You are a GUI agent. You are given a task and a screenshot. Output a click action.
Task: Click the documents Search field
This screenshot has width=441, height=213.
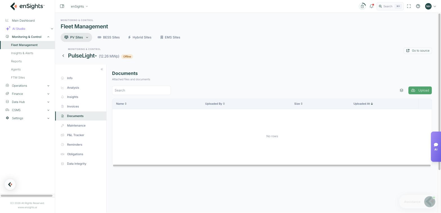(x=141, y=90)
